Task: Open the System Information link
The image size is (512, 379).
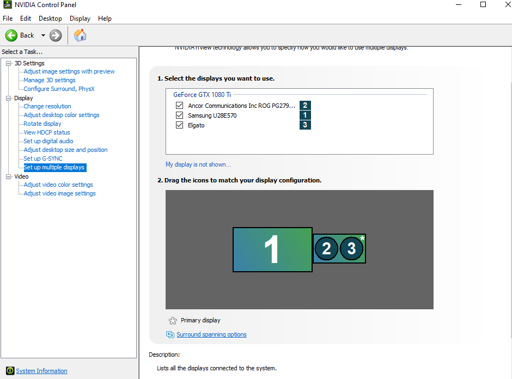Action: click(x=42, y=371)
